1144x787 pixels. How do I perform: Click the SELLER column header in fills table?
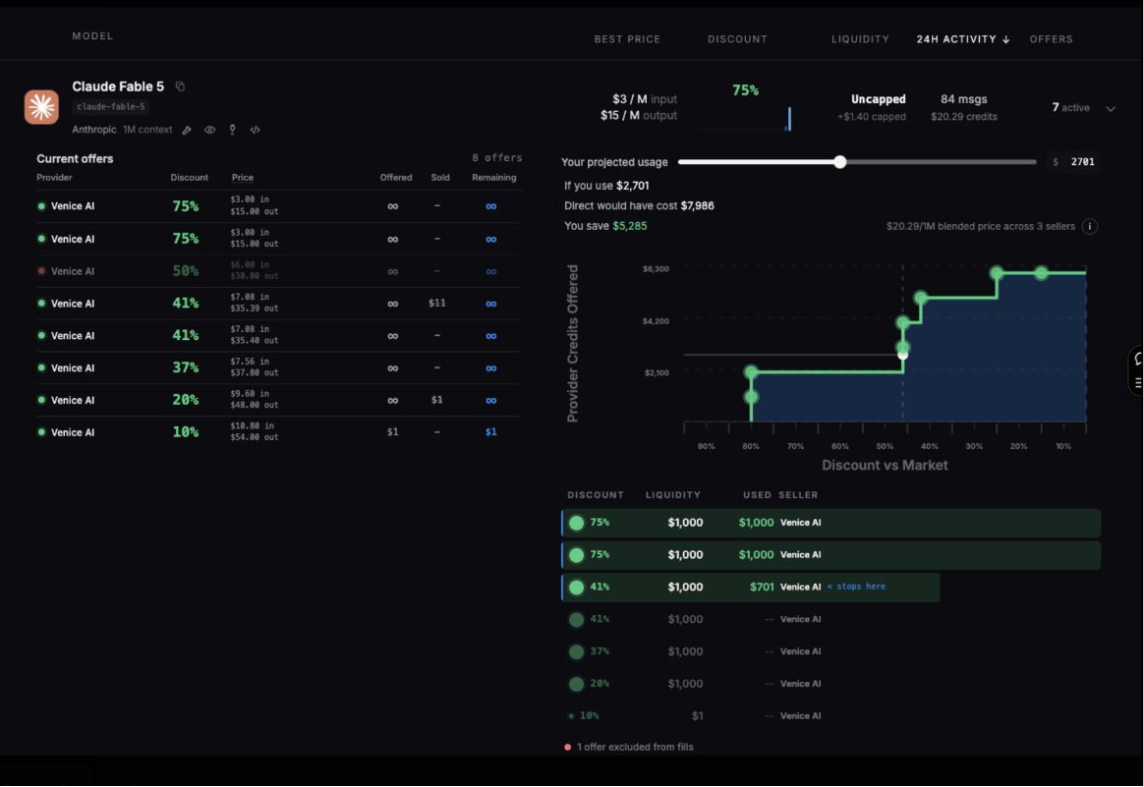tap(798, 494)
